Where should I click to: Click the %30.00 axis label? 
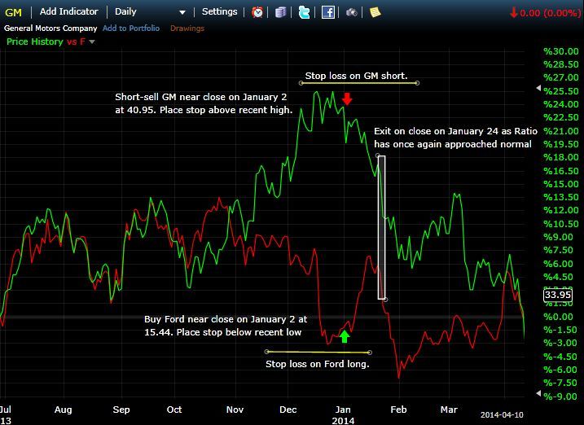click(x=561, y=51)
